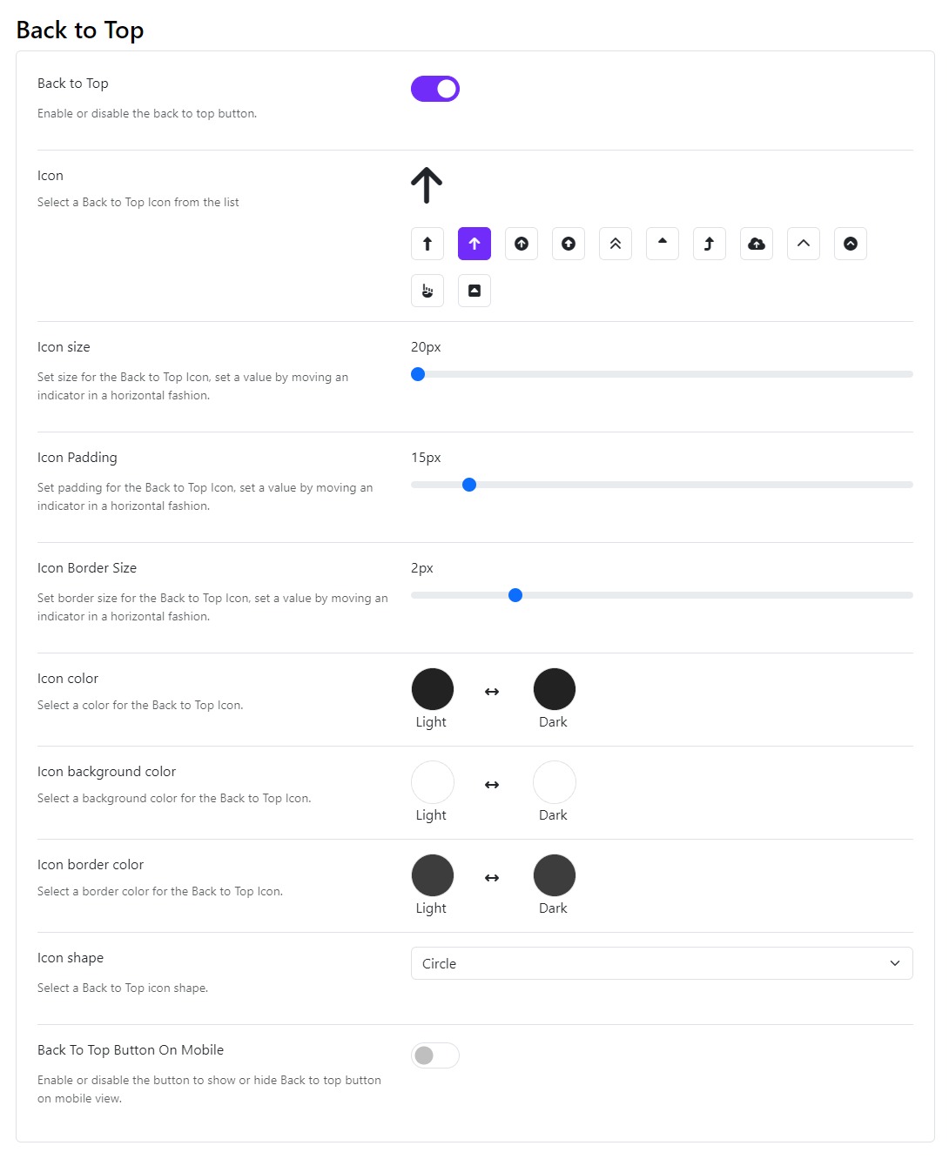Select the thin chevron up icon

(x=804, y=244)
